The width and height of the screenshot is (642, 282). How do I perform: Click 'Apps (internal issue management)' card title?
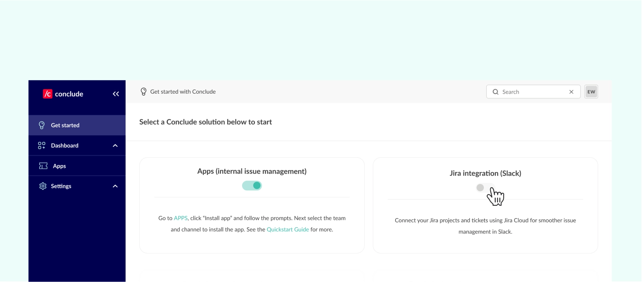click(252, 171)
